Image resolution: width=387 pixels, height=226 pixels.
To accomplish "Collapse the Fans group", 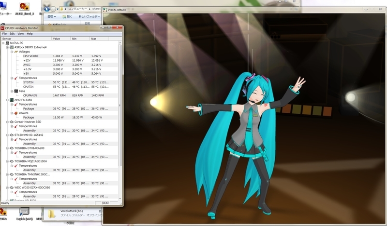I will tap(12, 91).
